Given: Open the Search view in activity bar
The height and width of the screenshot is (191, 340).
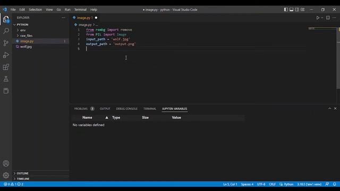Looking at the screenshot, I should click(6, 31).
